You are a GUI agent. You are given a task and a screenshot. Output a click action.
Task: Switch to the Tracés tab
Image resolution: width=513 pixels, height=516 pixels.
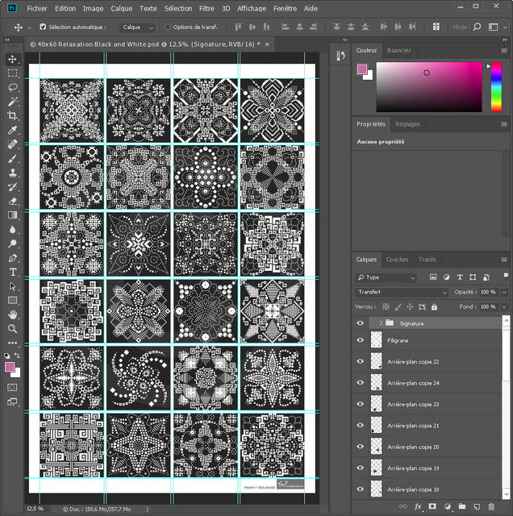point(427,260)
